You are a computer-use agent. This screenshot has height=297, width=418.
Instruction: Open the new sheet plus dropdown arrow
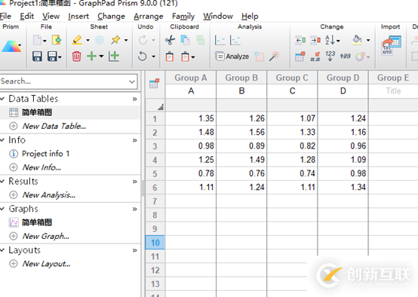pos(101,57)
